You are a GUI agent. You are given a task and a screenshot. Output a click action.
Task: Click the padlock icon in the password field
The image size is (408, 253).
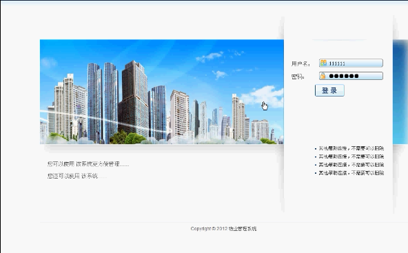point(323,76)
